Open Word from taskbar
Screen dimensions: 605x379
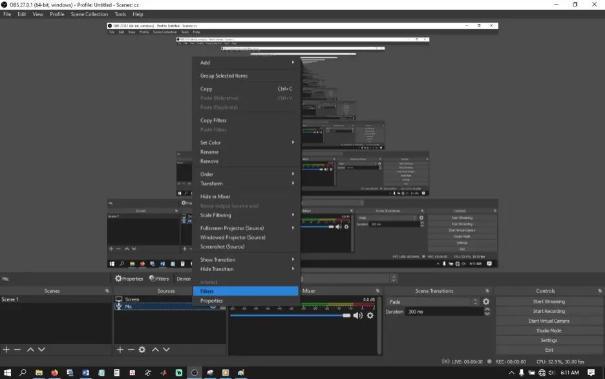tap(86, 373)
